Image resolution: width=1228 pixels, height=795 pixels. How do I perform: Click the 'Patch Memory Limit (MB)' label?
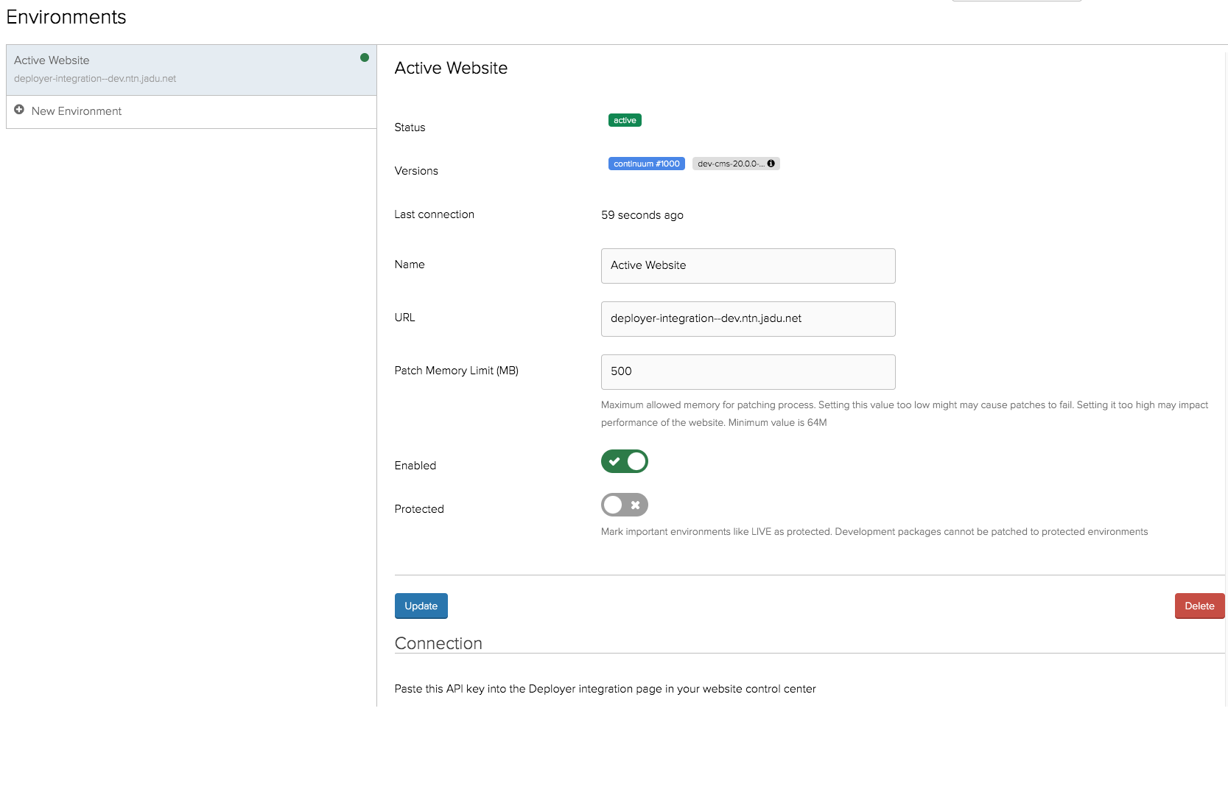(x=457, y=371)
